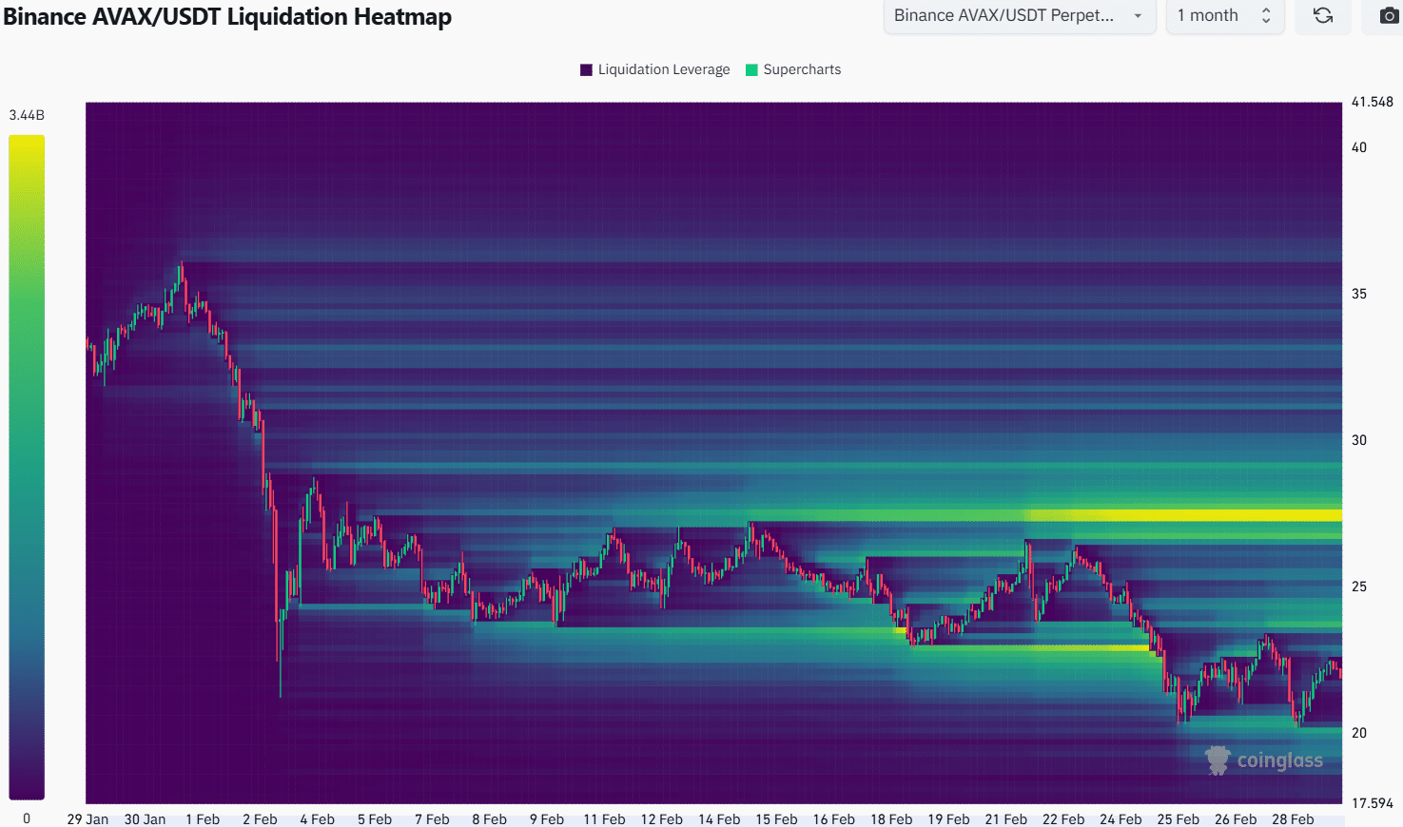1403x827 pixels.
Task: Click the 12 Feb date axis label
Action: click(661, 819)
